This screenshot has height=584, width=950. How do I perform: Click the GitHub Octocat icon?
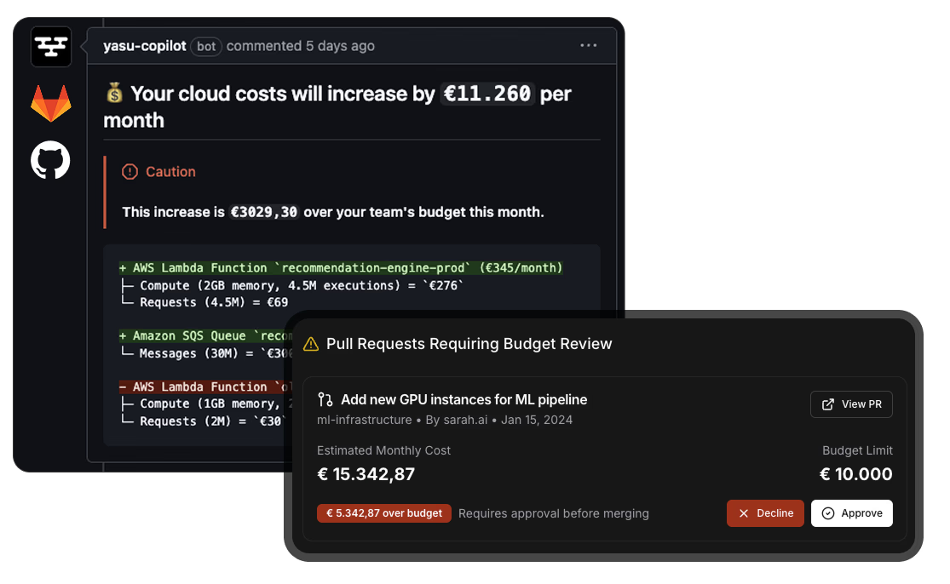click(51, 160)
